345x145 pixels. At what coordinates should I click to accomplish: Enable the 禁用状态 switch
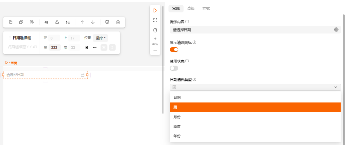coord(174,68)
